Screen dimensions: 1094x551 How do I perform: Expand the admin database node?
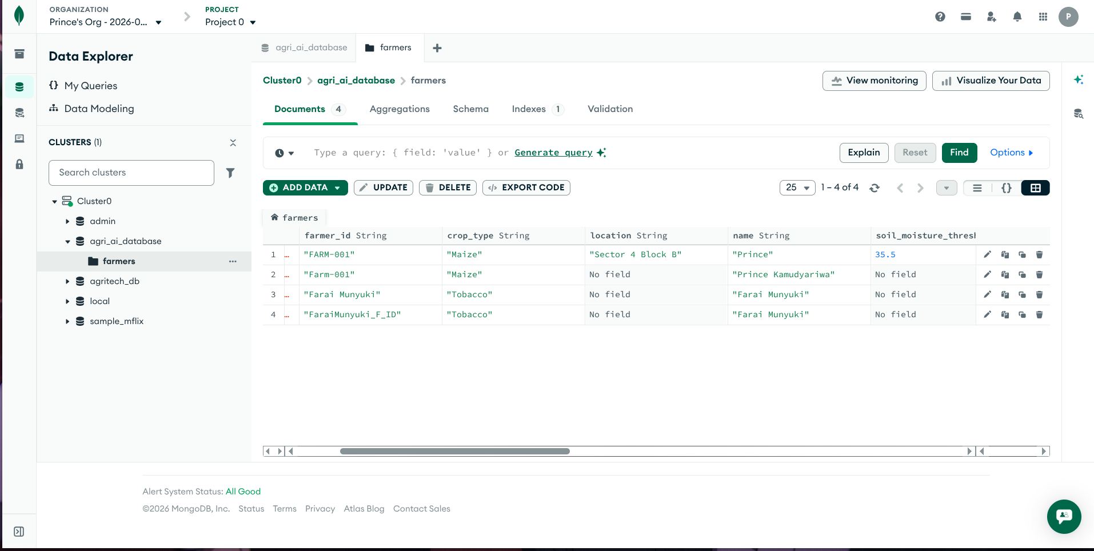click(67, 222)
